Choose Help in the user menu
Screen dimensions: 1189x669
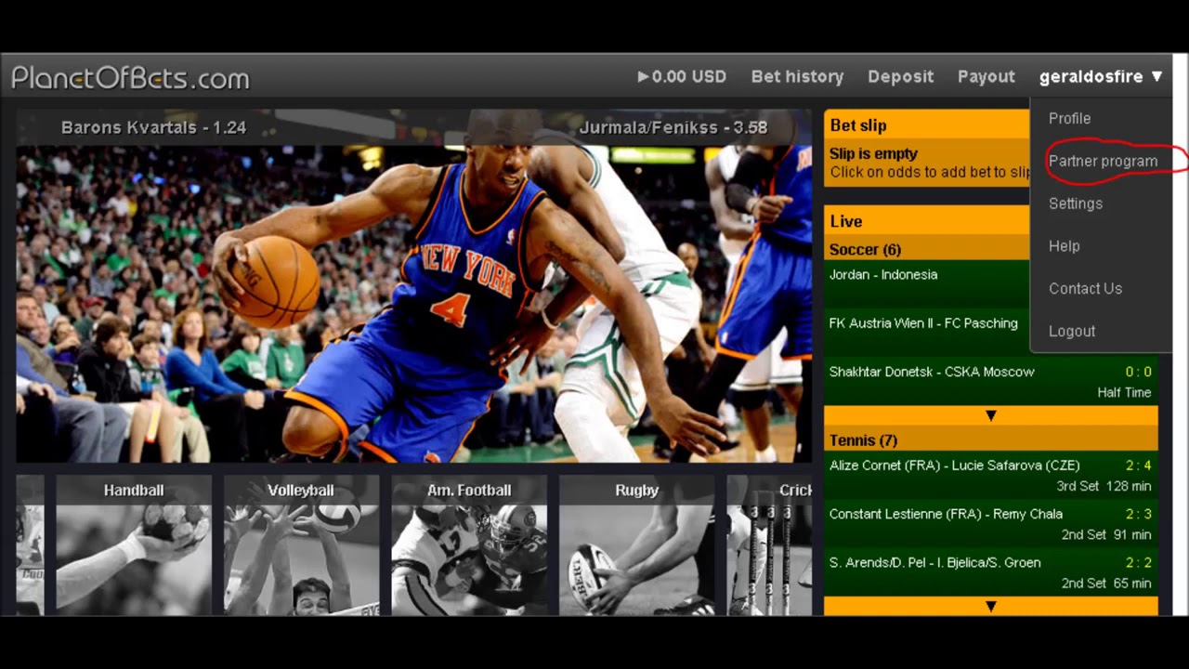click(x=1064, y=246)
